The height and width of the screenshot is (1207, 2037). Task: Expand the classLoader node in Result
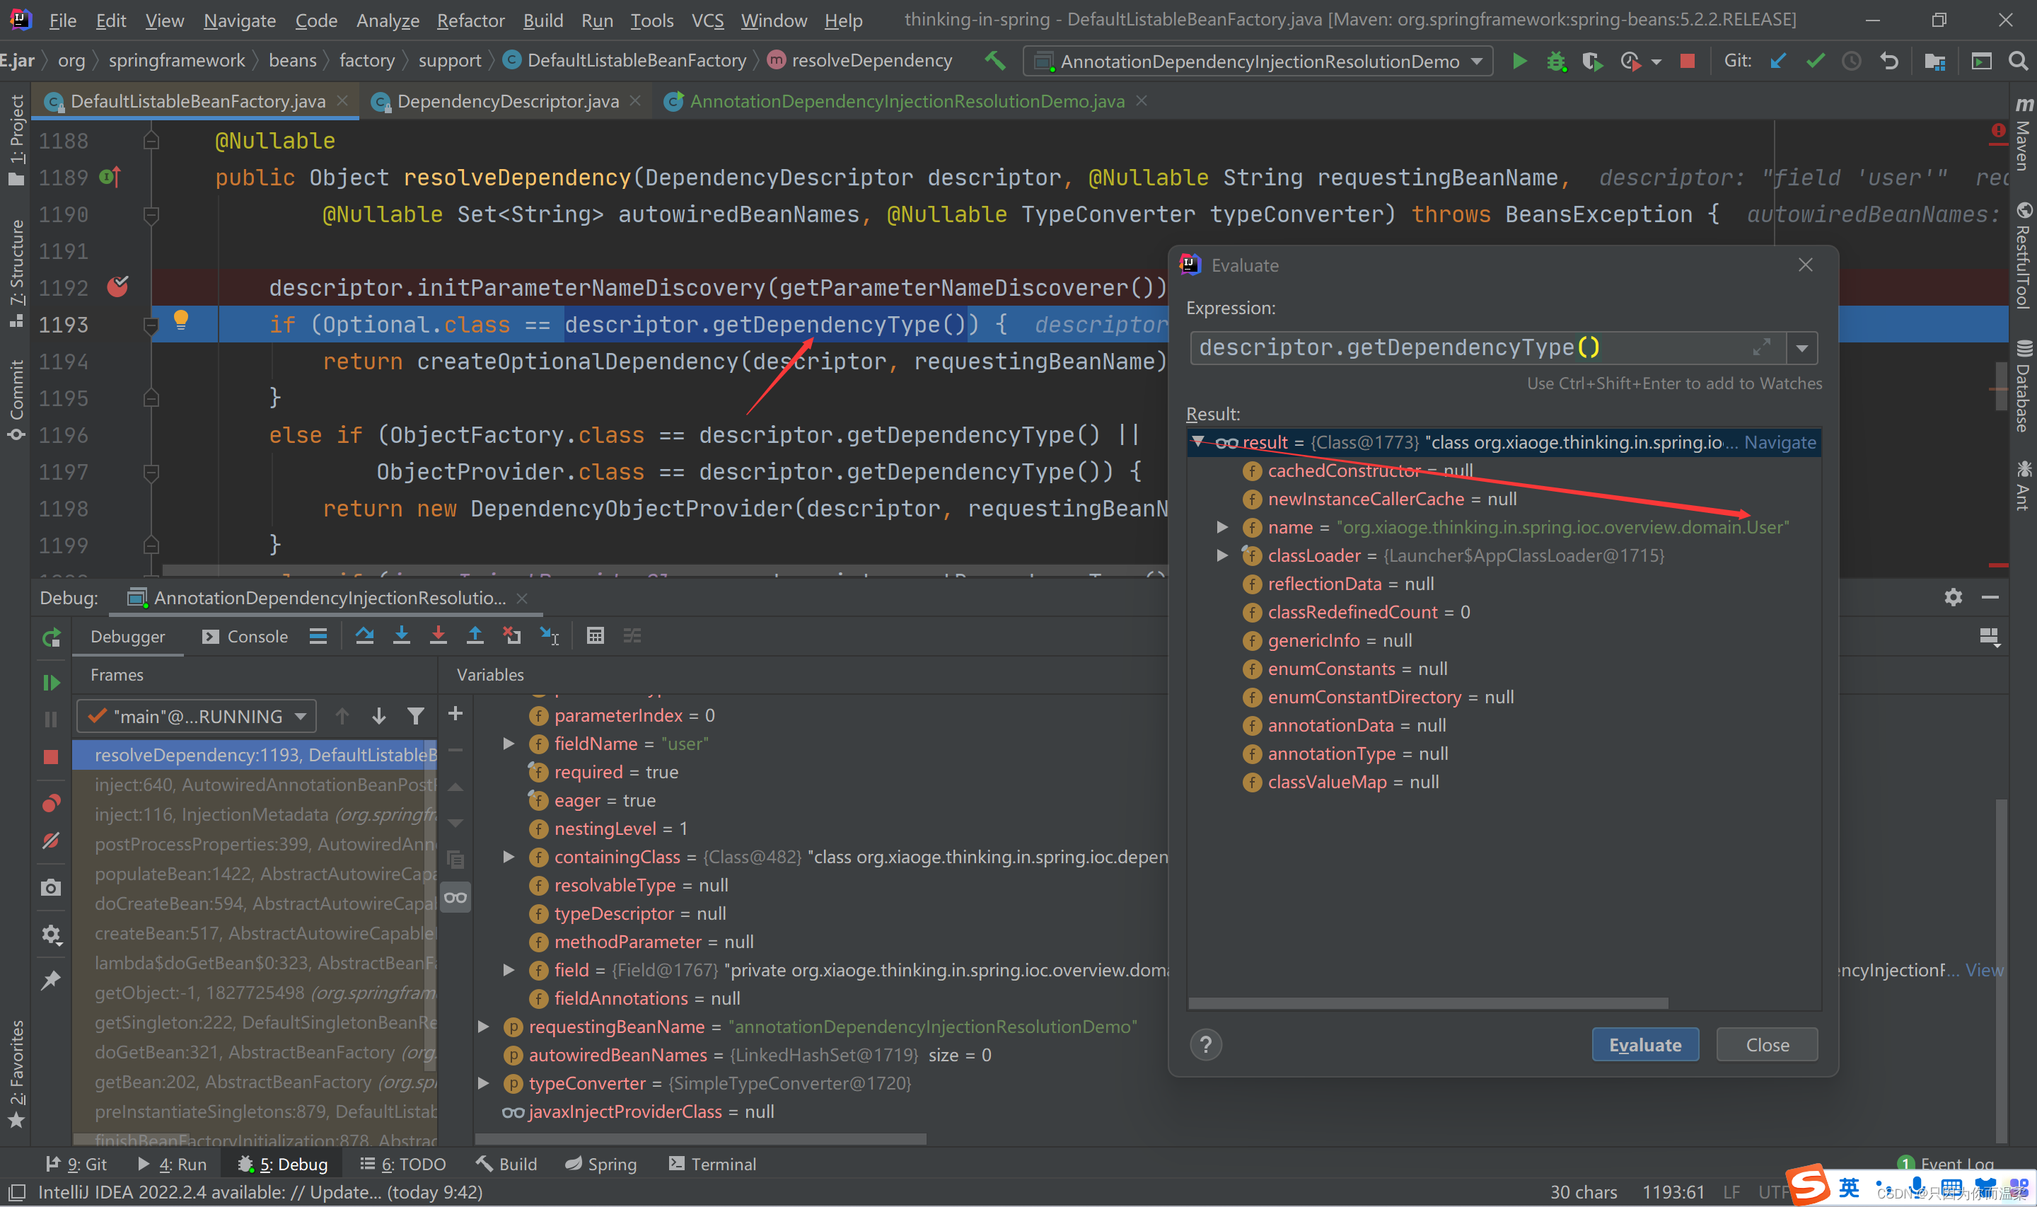coord(1221,555)
